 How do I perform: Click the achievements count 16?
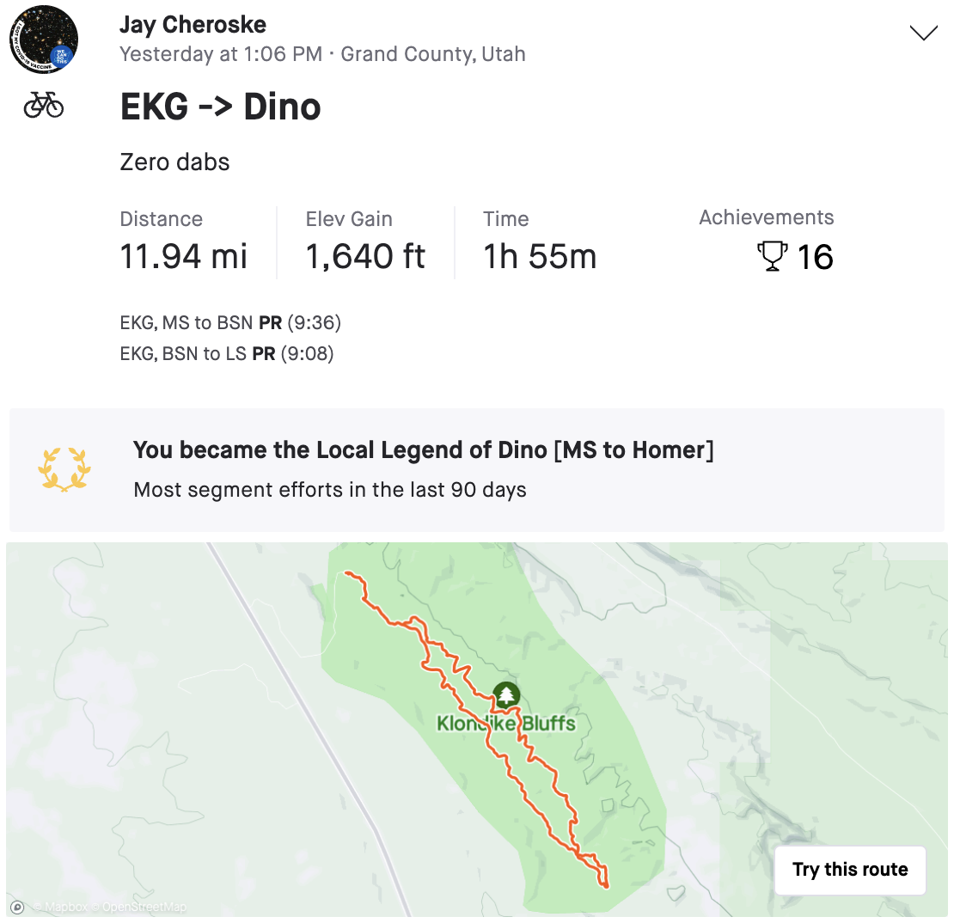pyautogui.click(x=815, y=257)
